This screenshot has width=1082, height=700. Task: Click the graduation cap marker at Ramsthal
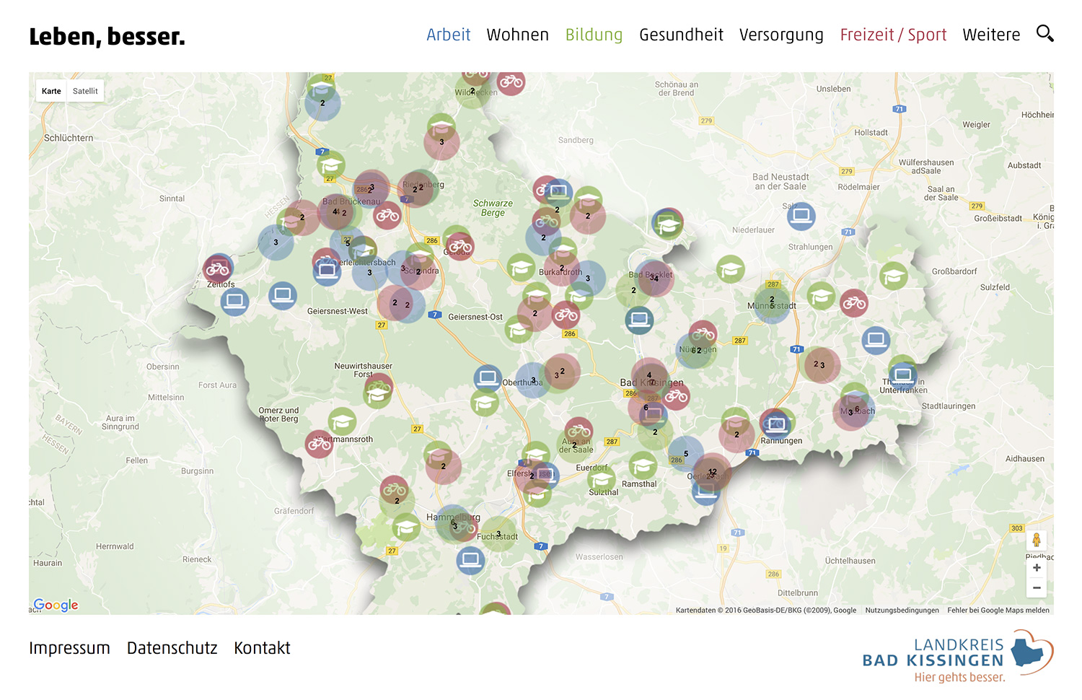pos(643,465)
